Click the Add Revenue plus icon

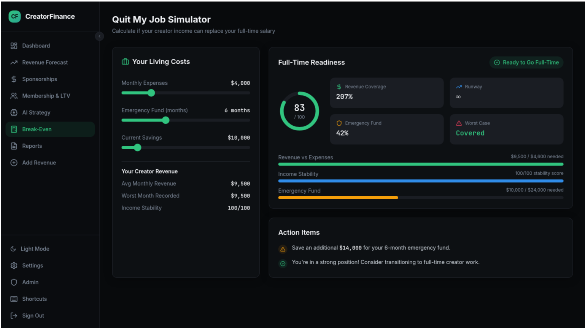coord(14,162)
